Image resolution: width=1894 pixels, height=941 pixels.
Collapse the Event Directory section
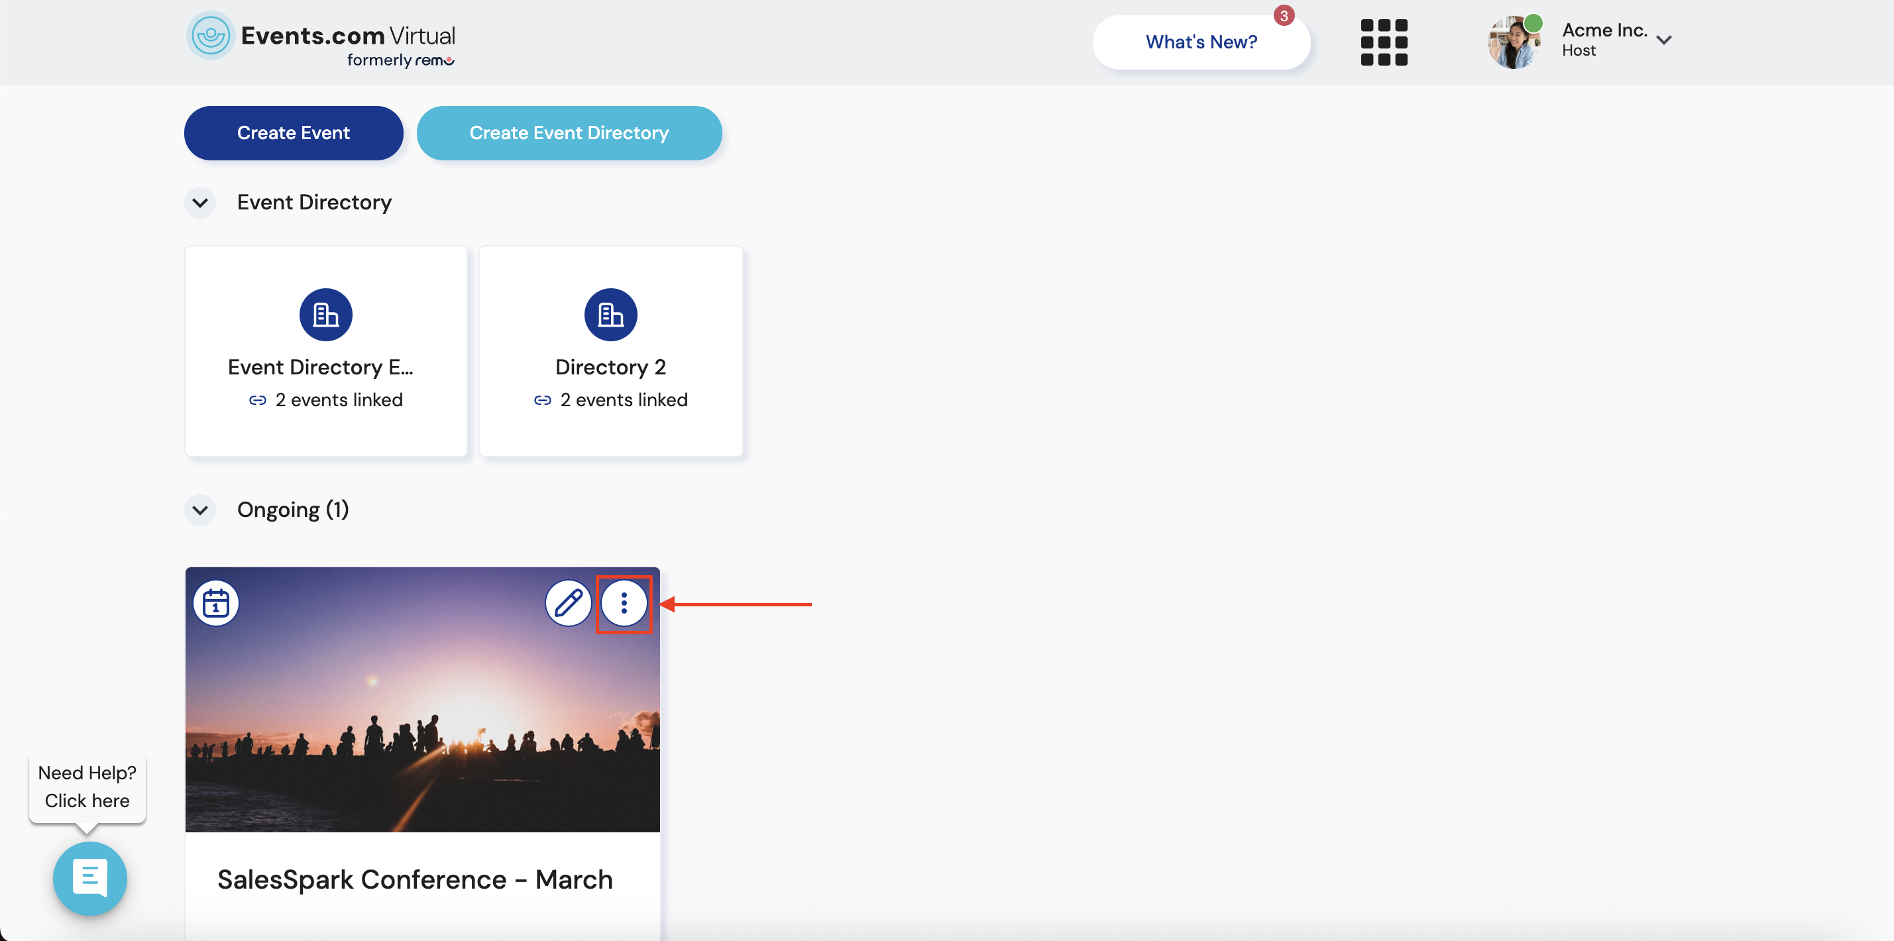click(x=200, y=203)
